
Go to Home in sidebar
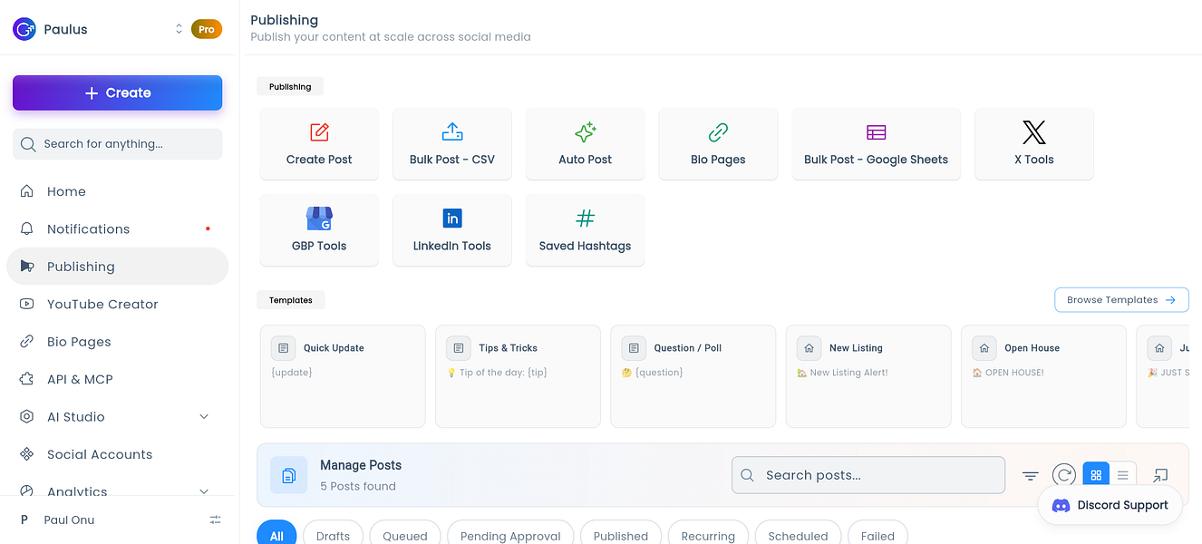118,191
